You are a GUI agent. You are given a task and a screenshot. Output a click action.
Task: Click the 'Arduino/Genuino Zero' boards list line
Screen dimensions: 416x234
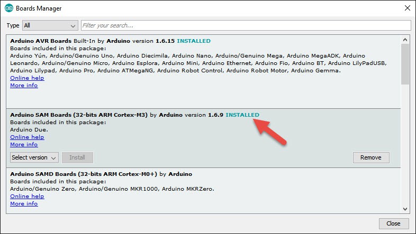pyautogui.click(x=112, y=189)
